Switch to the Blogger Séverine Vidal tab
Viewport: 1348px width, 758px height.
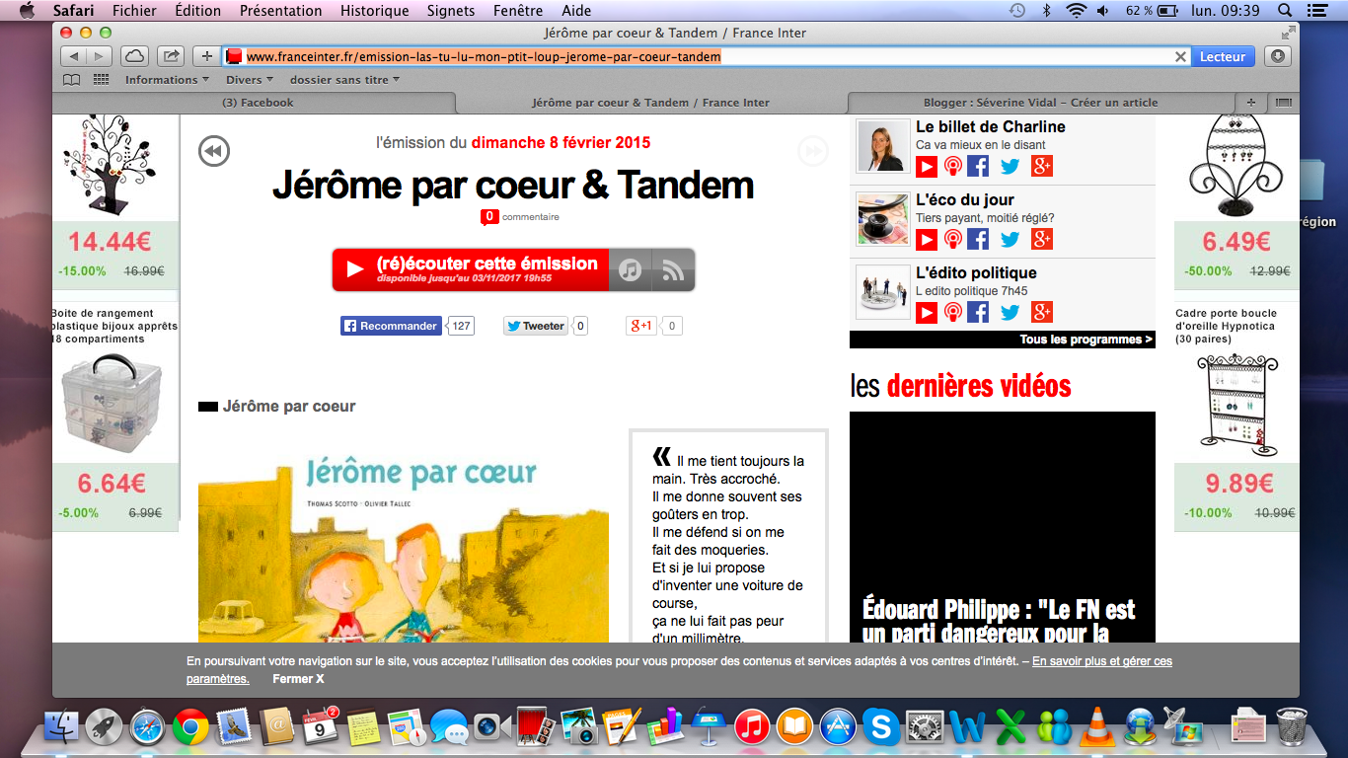[x=1041, y=103]
